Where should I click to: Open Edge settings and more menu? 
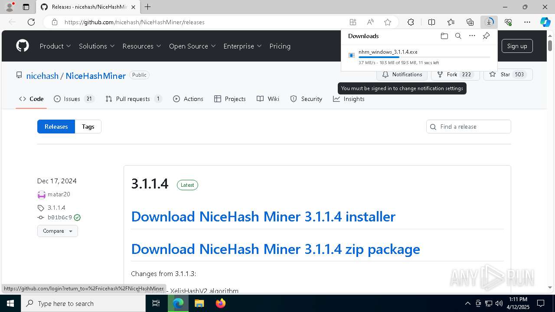pyautogui.click(x=527, y=22)
